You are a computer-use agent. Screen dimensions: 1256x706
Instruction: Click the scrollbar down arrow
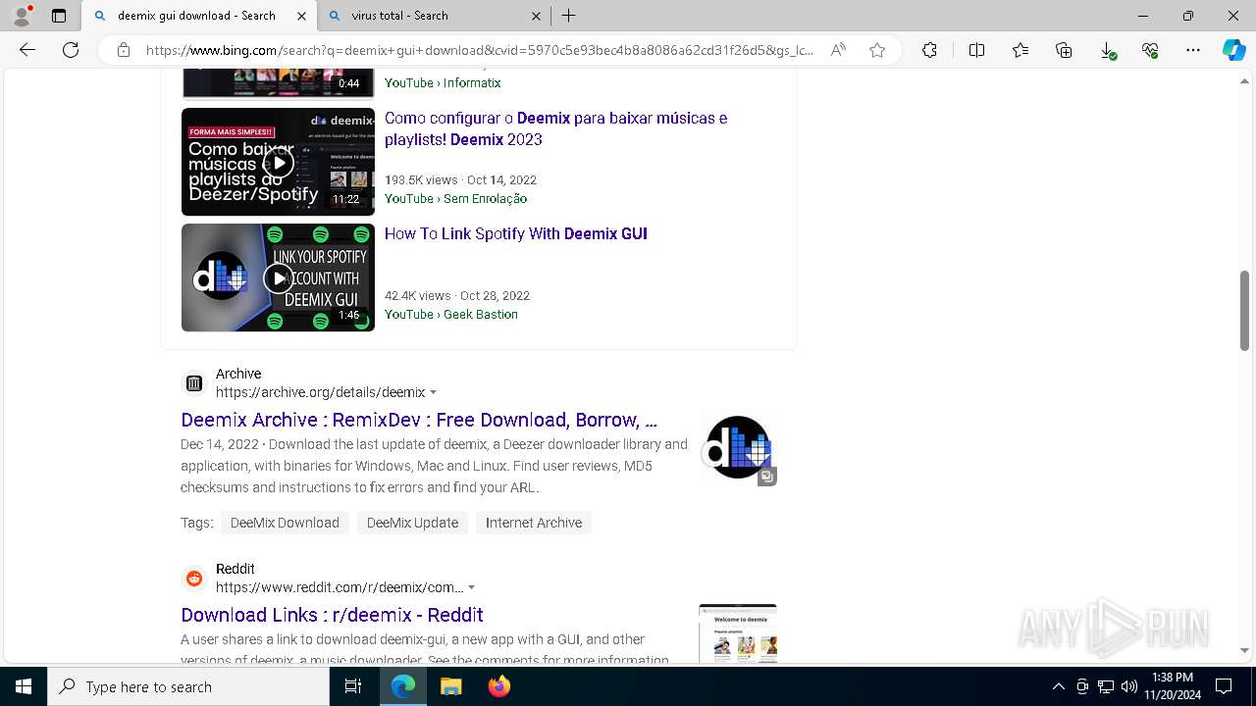[1244, 650]
